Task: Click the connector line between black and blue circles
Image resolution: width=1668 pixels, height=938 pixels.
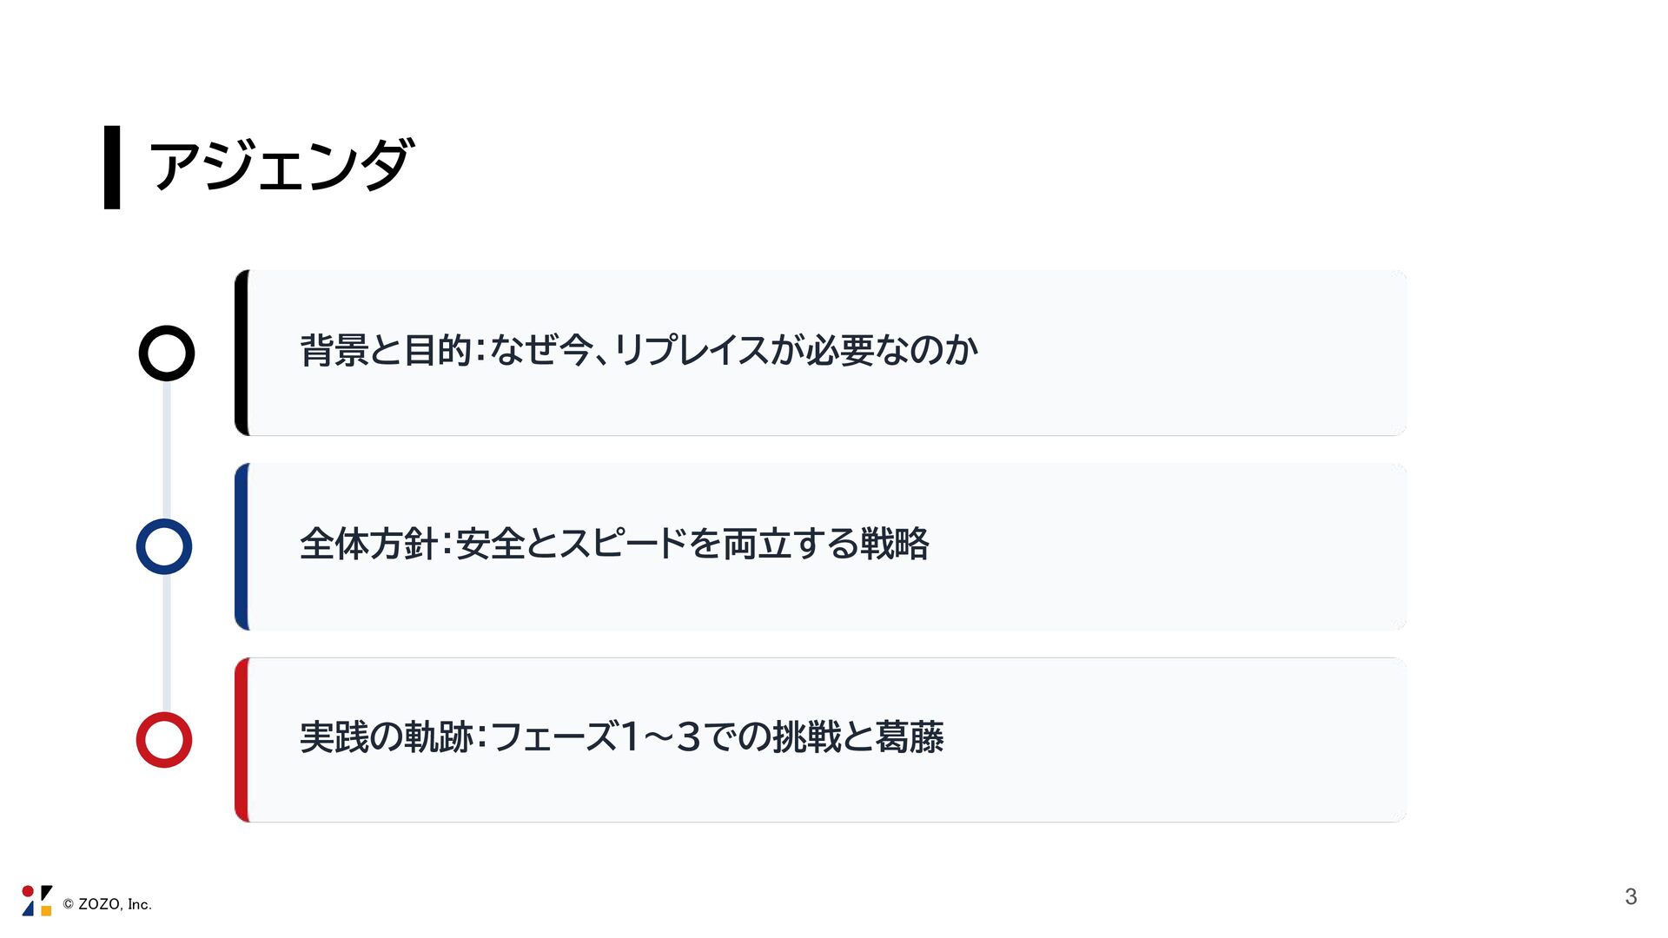Action: [166, 450]
